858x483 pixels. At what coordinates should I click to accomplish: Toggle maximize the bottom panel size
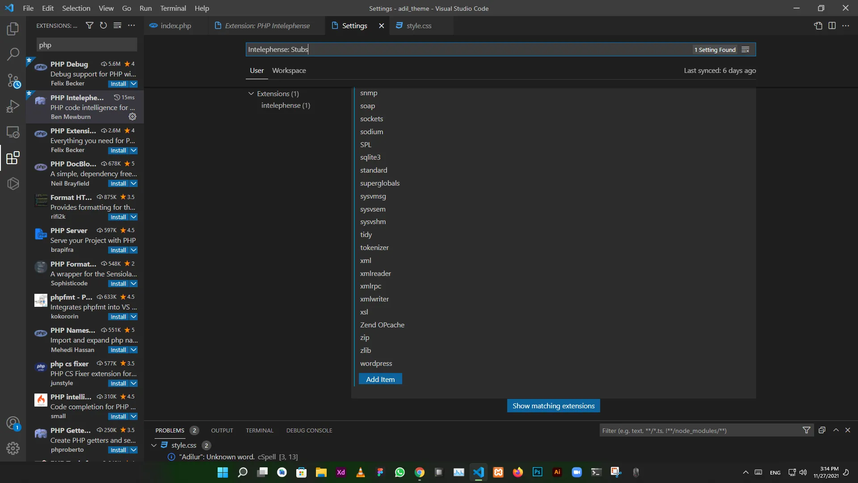coord(836,430)
